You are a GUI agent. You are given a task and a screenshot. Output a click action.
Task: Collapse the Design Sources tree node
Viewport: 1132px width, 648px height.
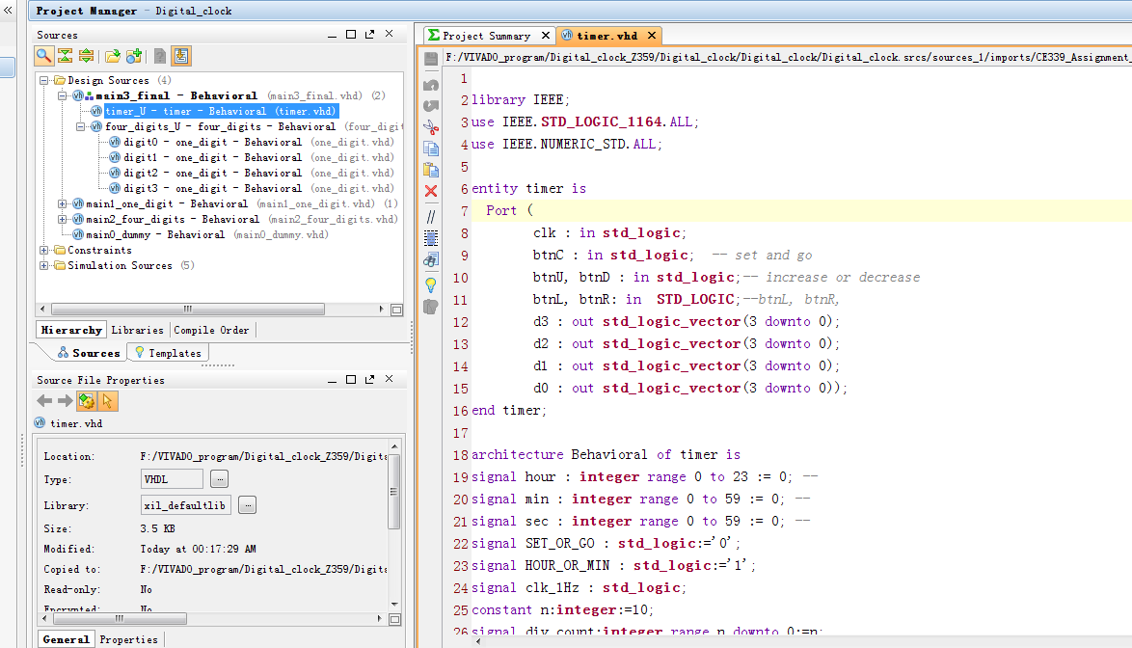[44, 81]
